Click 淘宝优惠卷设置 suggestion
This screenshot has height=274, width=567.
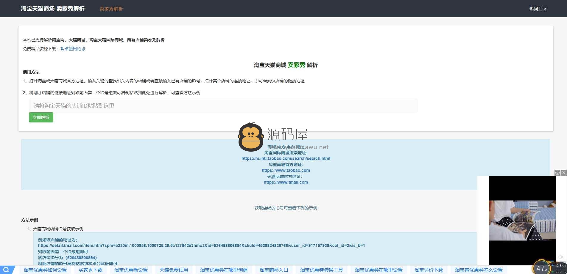131,270
